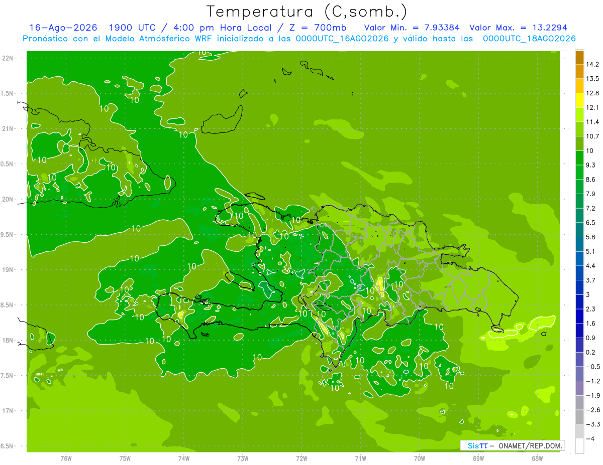Click the dark orange legend swatch above 14.2

(x=579, y=57)
